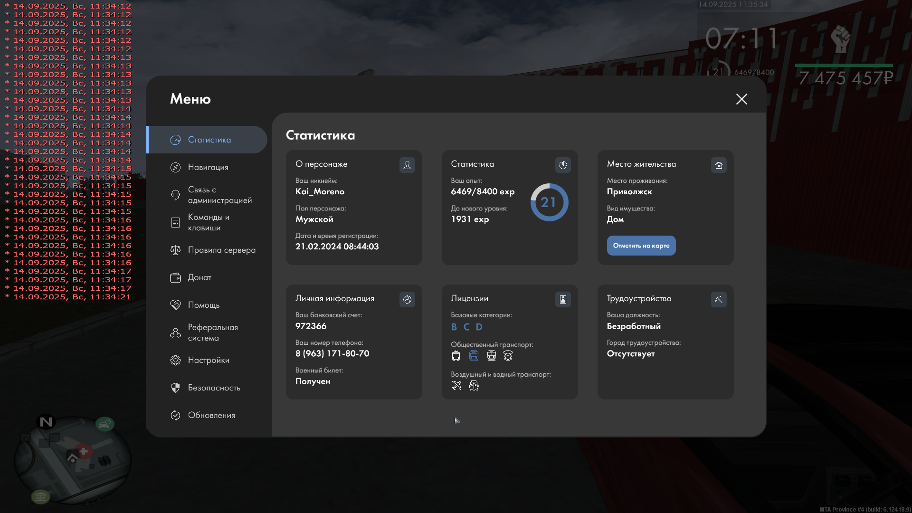This screenshot has width=912, height=513.
Task: Open the Навигация menu section
Action: 208,167
